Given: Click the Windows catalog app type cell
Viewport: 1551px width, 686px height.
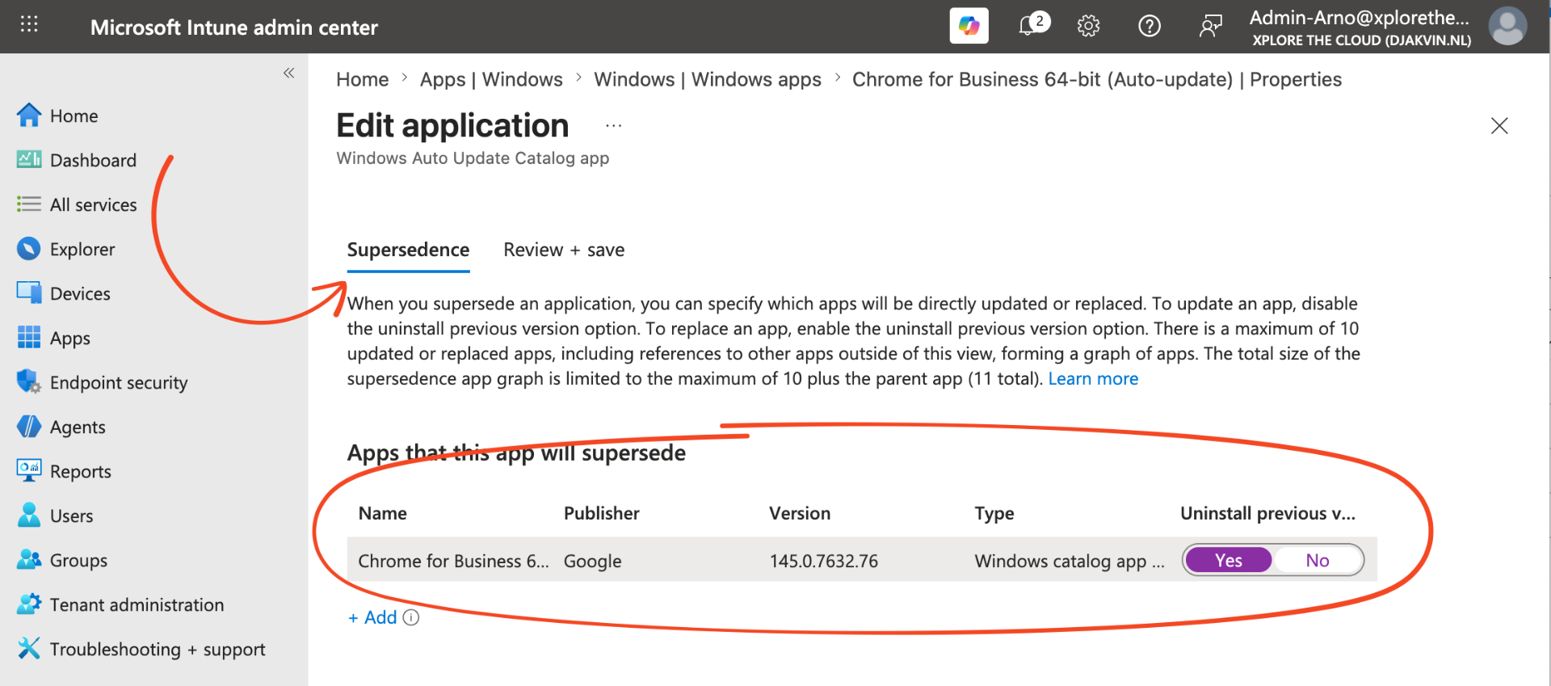Looking at the screenshot, I should click(1070, 561).
